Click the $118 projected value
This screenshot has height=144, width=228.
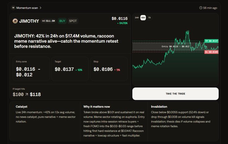pyautogui.click(x=35, y=94)
